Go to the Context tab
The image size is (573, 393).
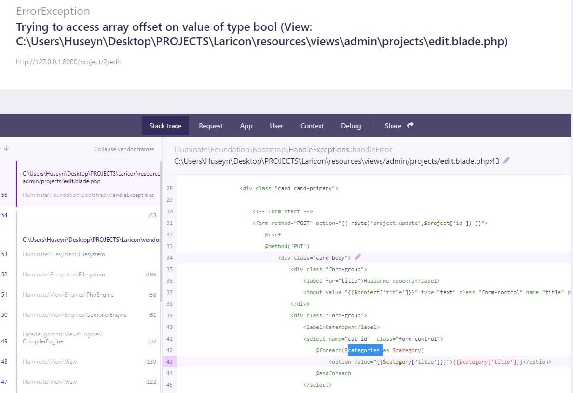312,126
